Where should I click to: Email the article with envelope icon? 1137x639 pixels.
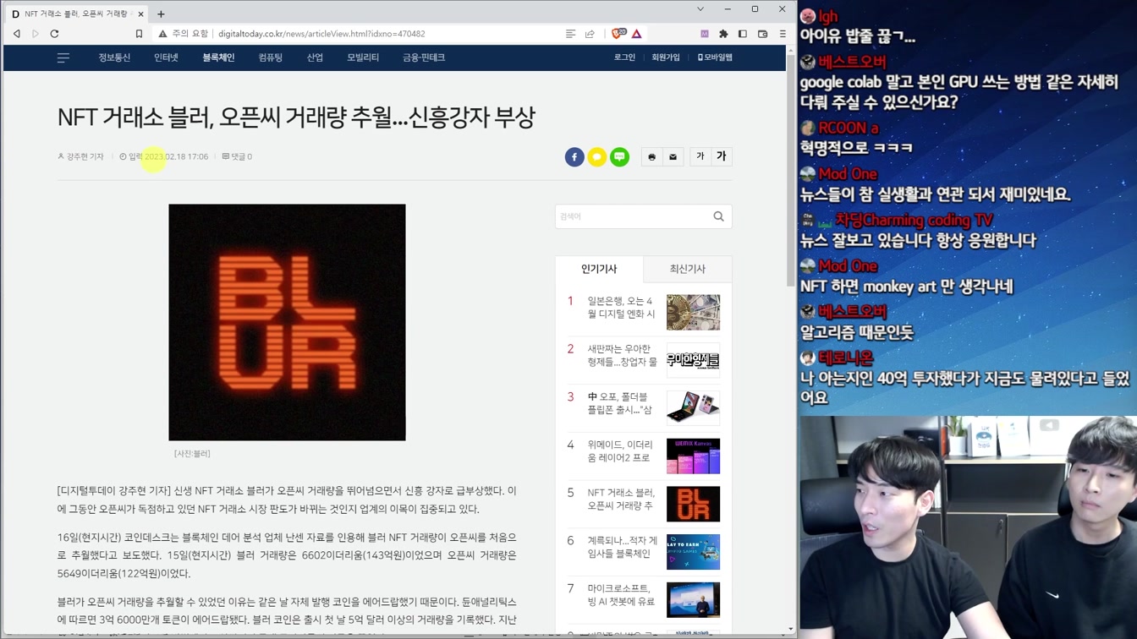pos(673,156)
